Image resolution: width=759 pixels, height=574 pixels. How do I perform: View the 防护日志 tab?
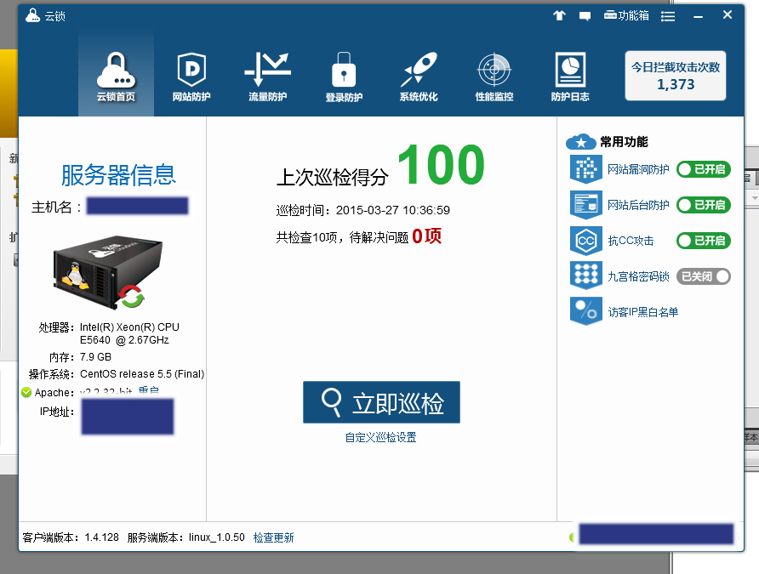(570, 77)
